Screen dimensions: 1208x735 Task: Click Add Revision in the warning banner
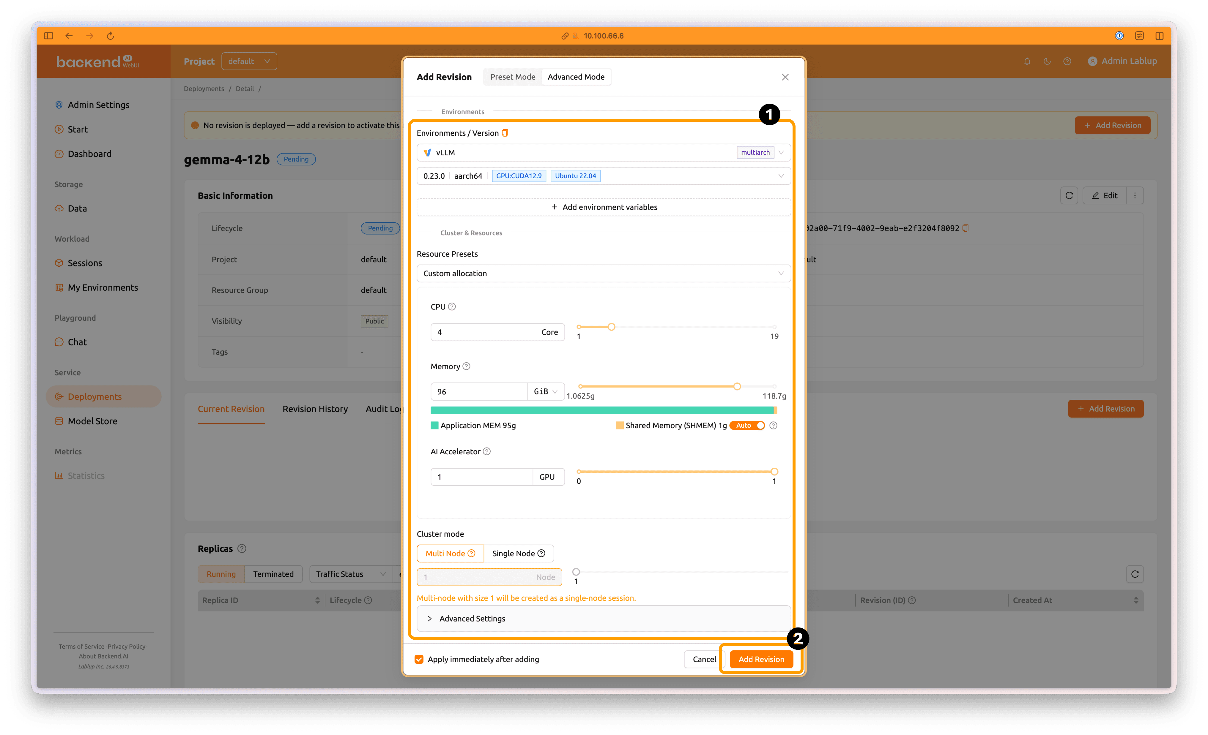[x=1112, y=125]
